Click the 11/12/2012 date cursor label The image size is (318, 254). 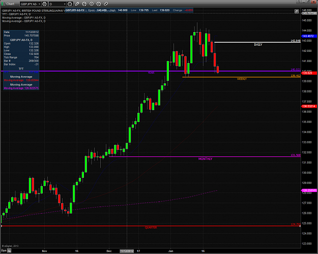point(127,251)
